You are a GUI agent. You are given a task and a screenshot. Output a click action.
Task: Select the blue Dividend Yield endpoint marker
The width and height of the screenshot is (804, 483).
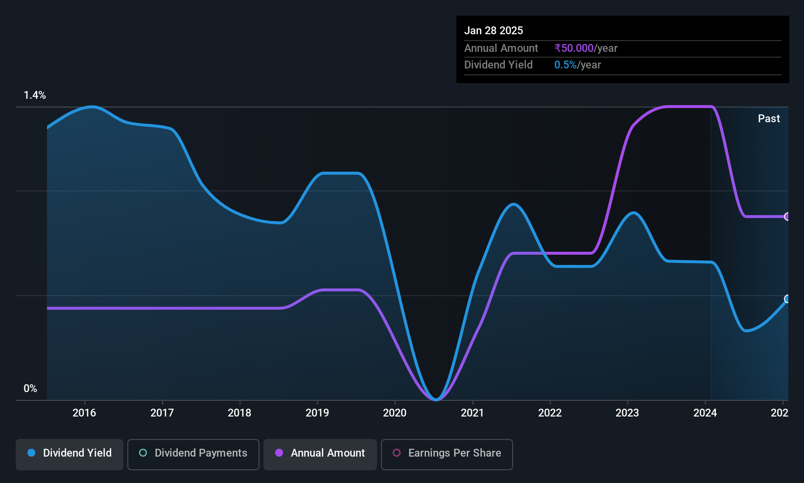point(787,299)
